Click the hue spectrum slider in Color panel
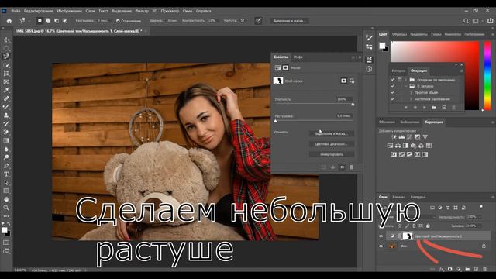This screenshot has height=279, width=496. (487, 75)
